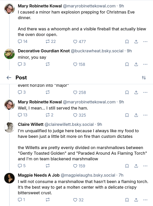Screen dimensions: 153x206
Task: Open the 9h timestamp on Claire Willett's post
Action: 99,125
